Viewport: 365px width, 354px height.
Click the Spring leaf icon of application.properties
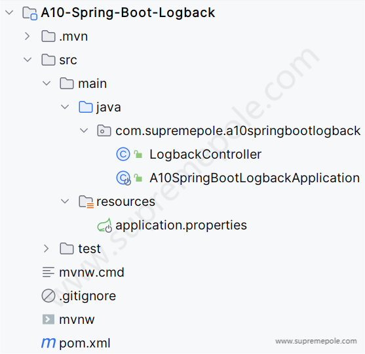pos(104,226)
